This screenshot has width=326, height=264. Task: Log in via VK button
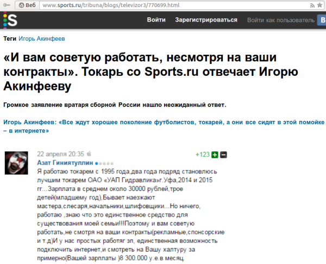(x=322, y=20)
